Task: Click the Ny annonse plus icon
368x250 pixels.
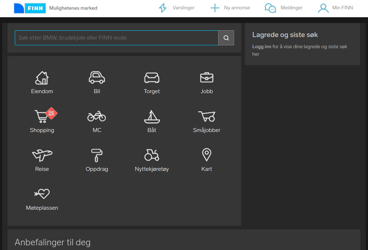Action: (215, 8)
